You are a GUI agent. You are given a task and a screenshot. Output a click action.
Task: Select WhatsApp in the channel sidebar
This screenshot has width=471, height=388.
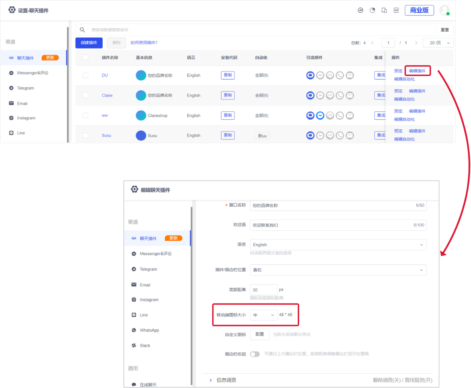pos(149,330)
